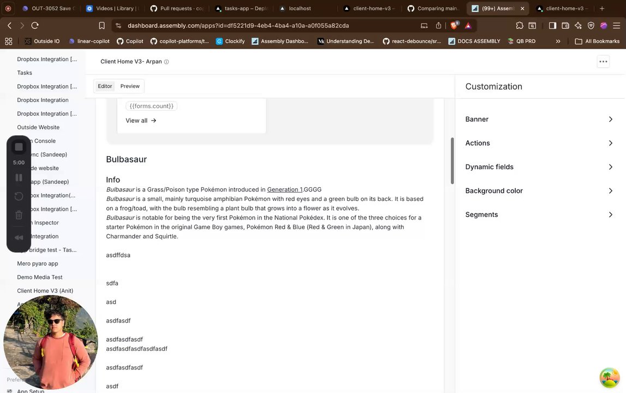This screenshot has height=393, width=626.
Task: Screen cast icon in address bar
Action: (x=424, y=26)
